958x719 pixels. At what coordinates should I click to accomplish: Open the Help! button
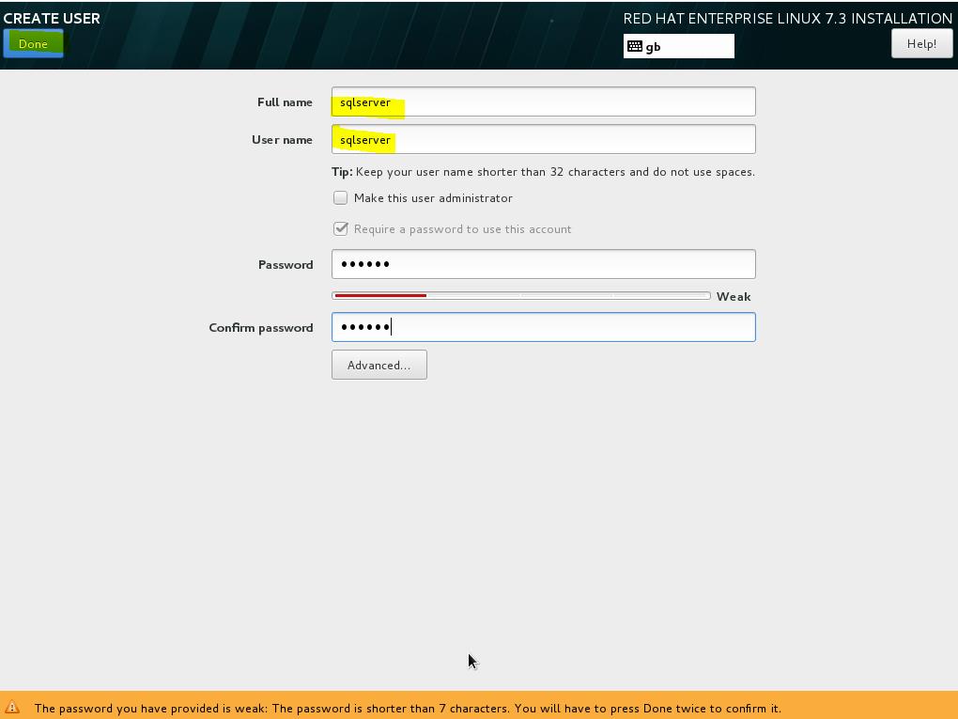[x=921, y=43]
